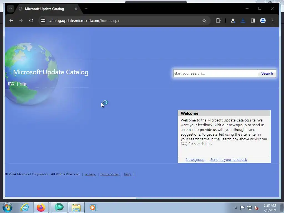Open Firefox from the taskbar
This screenshot has width=284, height=213.
coord(41,207)
